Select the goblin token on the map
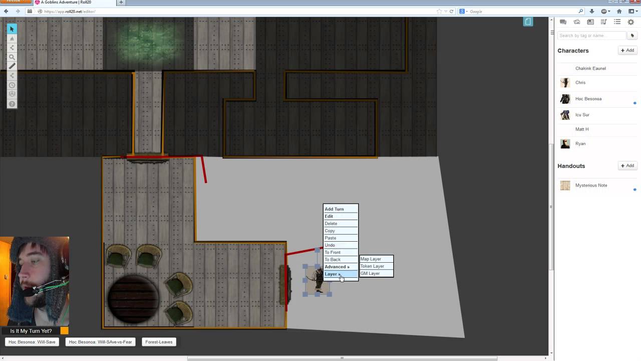The height and width of the screenshot is (361, 641). pyautogui.click(x=317, y=280)
